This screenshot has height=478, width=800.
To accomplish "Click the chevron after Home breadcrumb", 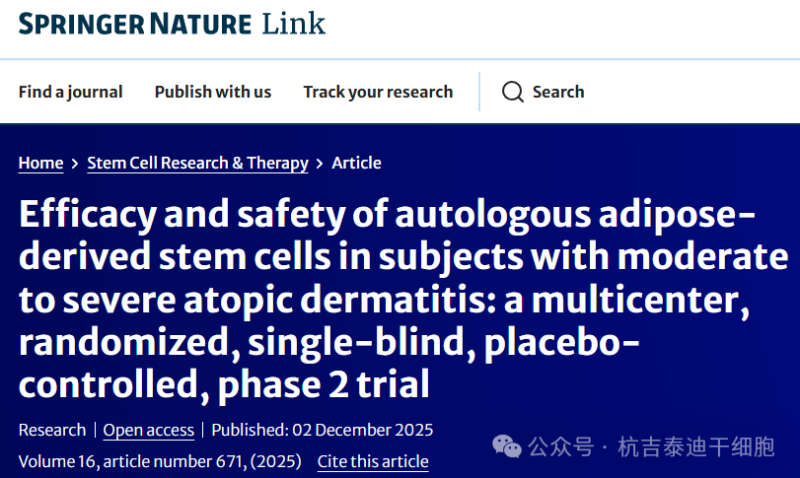I will [x=75, y=164].
